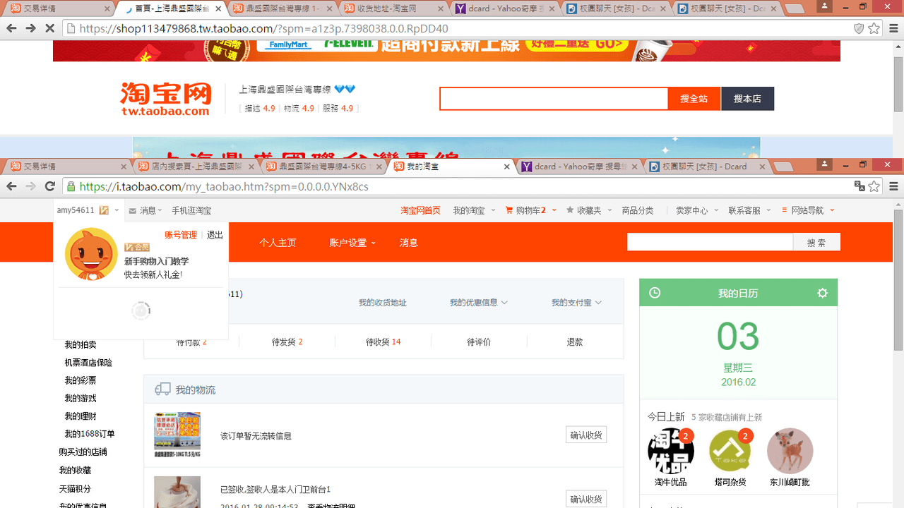The image size is (904, 508).
Task: Click the shield icon in back address bar
Action: (x=859, y=29)
